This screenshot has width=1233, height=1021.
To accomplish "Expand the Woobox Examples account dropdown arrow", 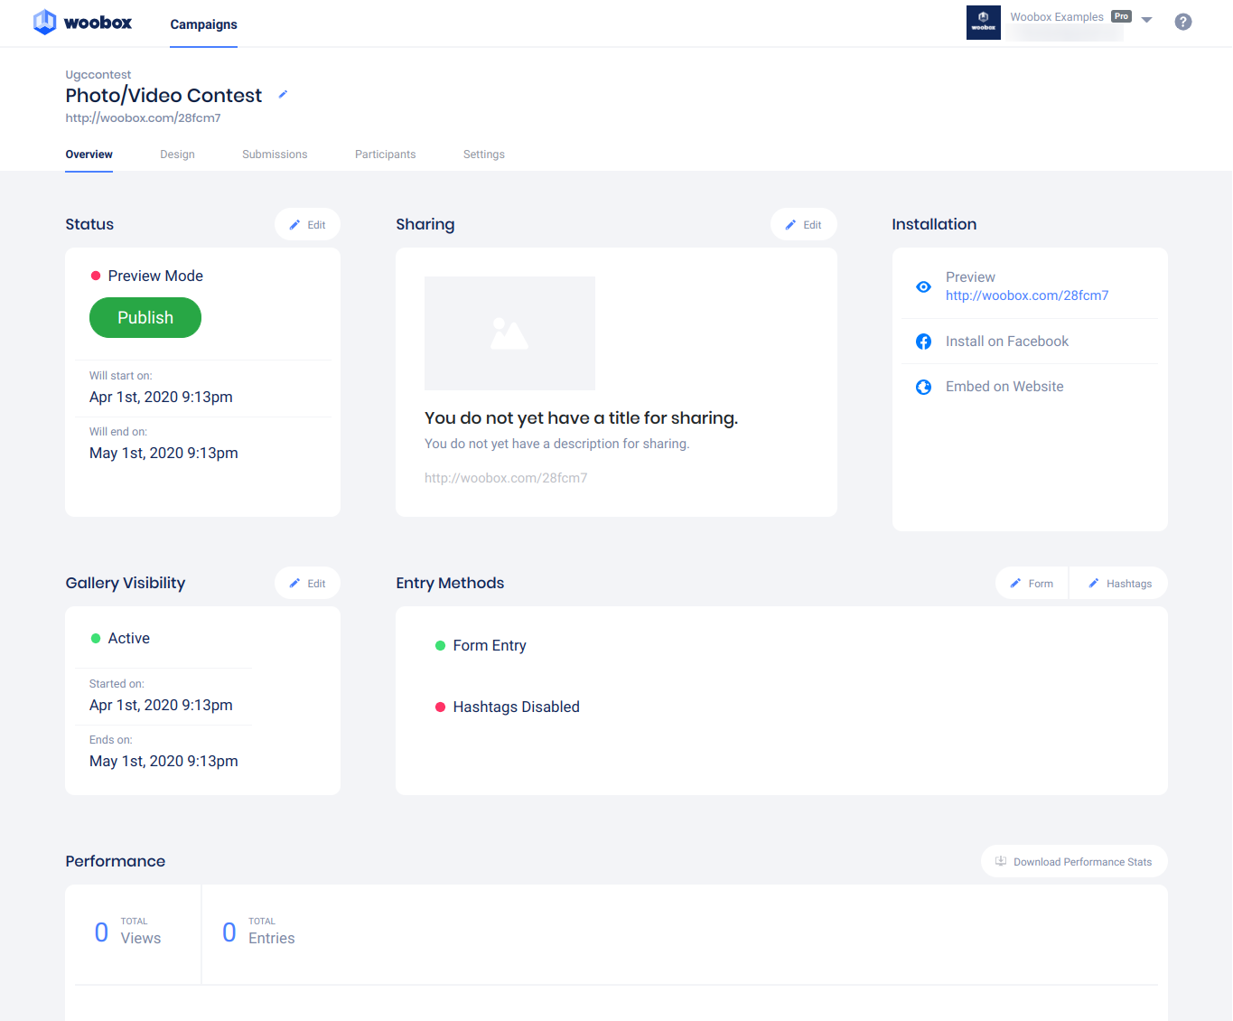I will coord(1146,20).
